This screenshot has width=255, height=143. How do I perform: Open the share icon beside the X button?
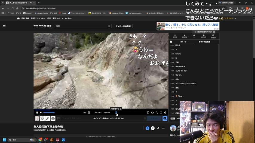point(158,128)
